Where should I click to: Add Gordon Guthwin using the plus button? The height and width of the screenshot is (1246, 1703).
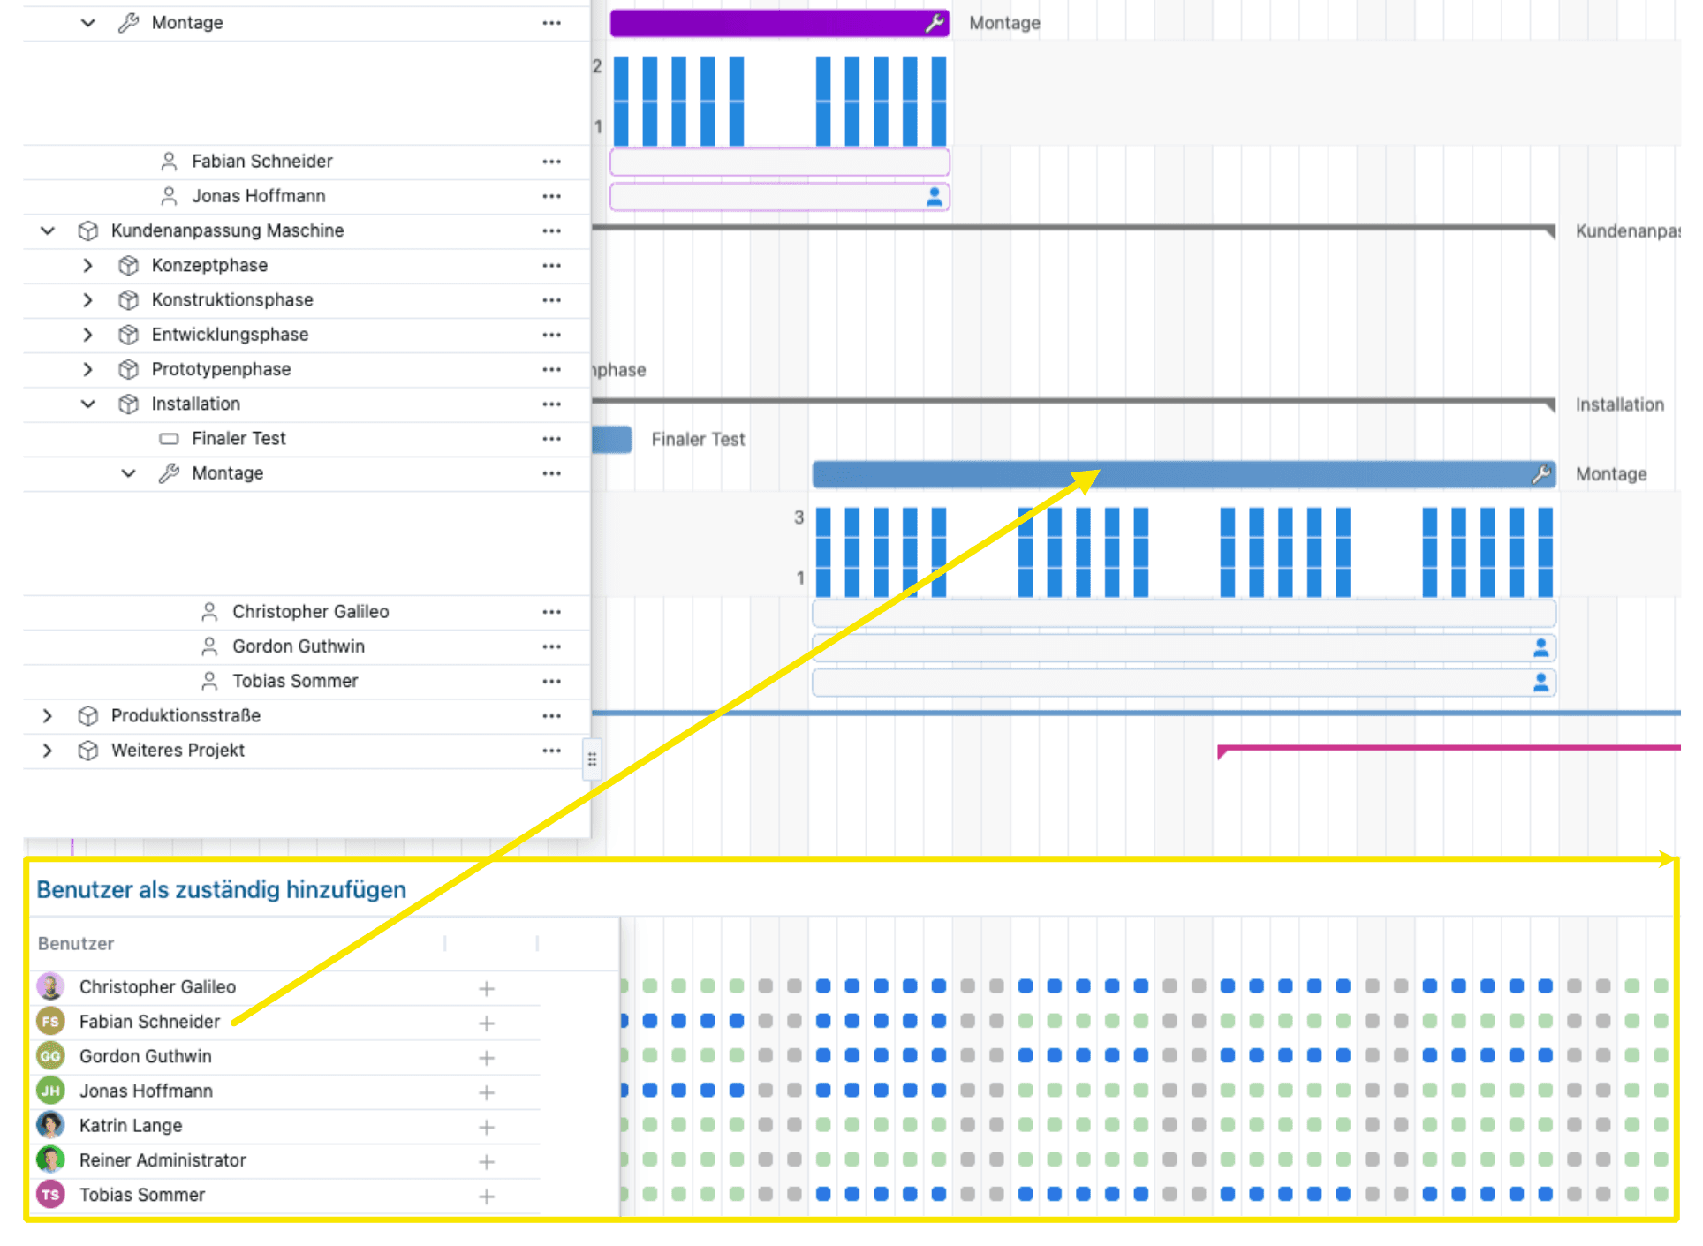(x=486, y=1057)
